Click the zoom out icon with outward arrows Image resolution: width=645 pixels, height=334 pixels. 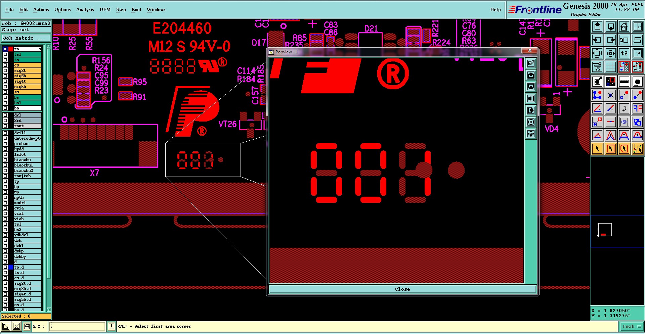611,53
